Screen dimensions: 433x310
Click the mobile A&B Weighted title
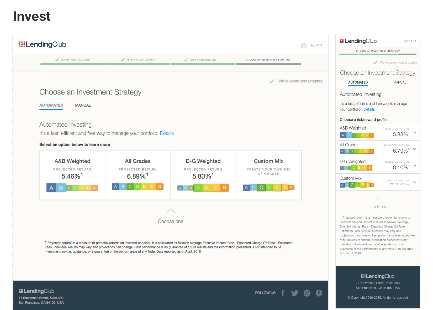pos(353,128)
